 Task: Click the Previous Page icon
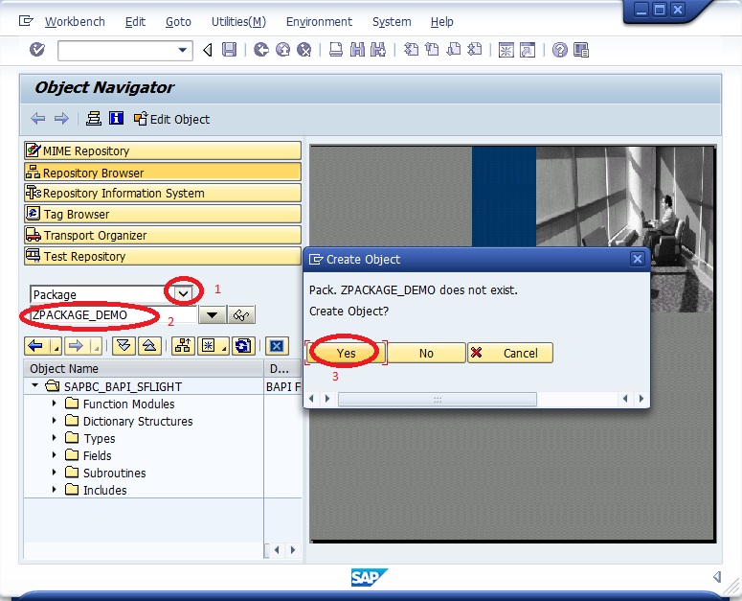[x=432, y=50]
